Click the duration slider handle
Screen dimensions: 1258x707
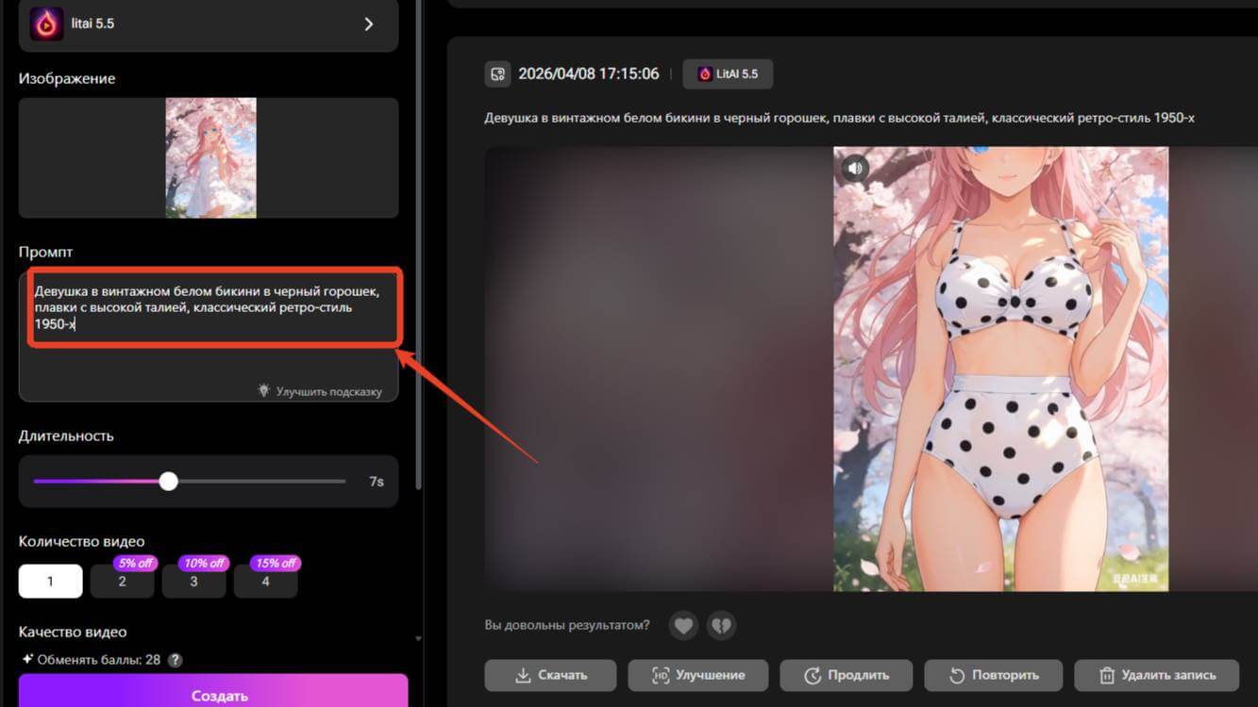pos(168,482)
